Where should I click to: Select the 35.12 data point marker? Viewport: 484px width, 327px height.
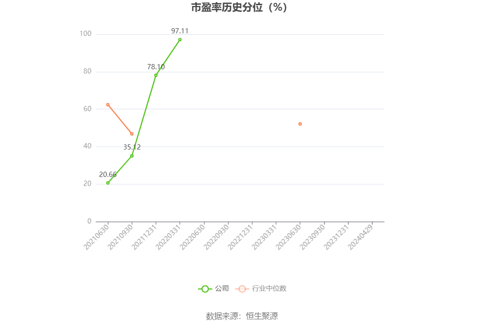click(x=132, y=156)
